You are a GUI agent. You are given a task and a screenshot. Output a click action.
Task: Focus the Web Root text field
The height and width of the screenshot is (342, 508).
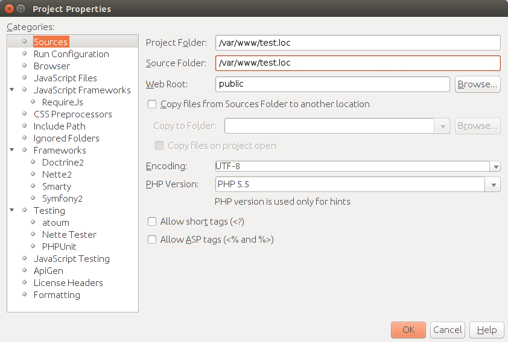[332, 84]
